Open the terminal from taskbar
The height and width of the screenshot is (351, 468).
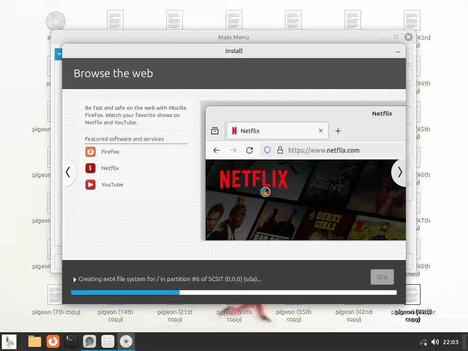(71, 341)
